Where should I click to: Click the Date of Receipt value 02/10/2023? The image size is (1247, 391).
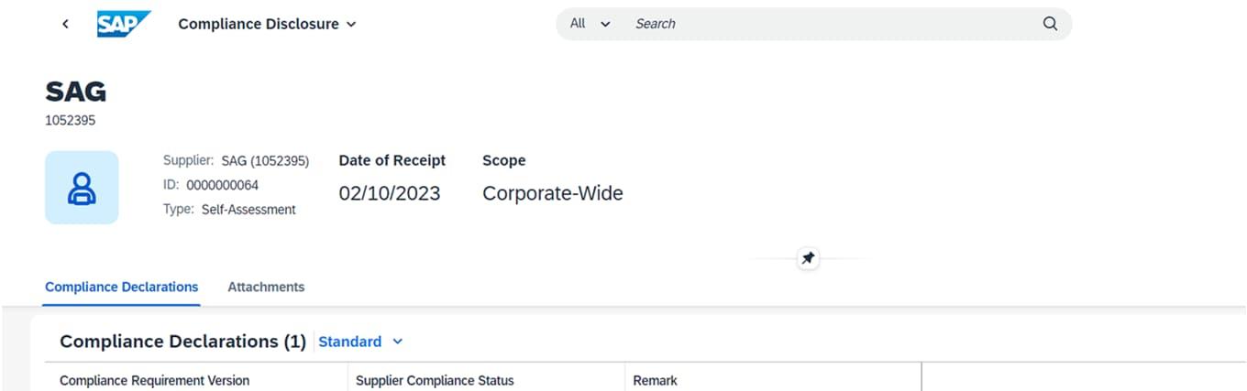click(x=390, y=193)
